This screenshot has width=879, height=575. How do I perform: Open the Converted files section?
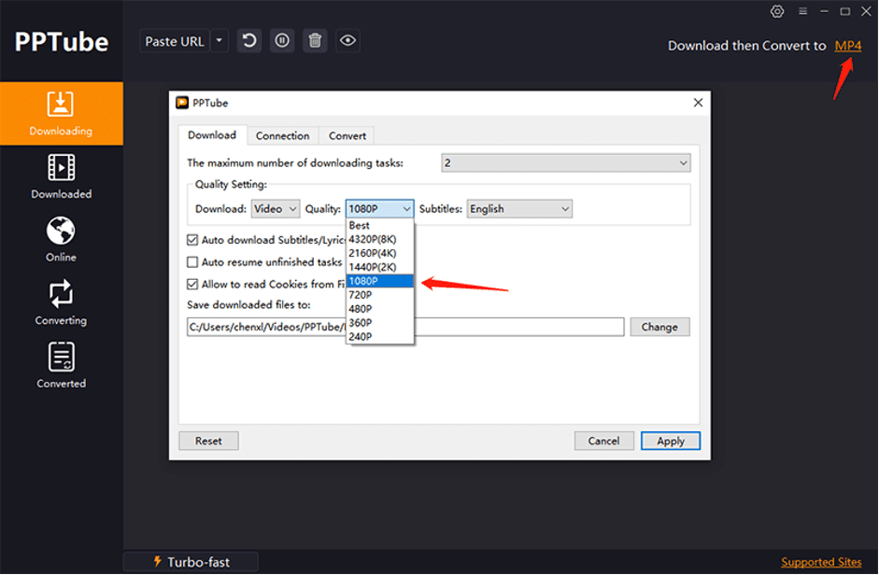click(61, 364)
